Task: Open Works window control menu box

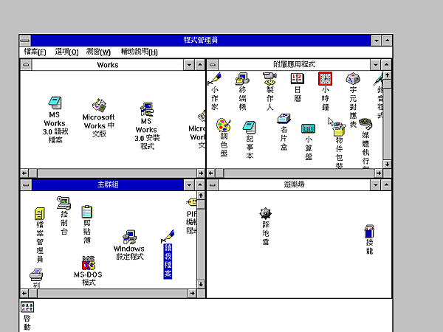Action: coord(27,65)
